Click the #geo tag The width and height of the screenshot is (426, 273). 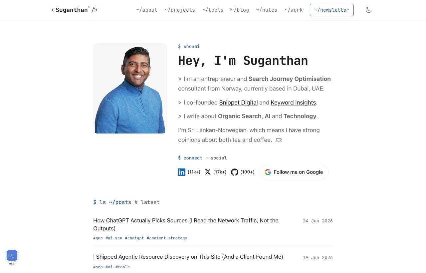98,238
